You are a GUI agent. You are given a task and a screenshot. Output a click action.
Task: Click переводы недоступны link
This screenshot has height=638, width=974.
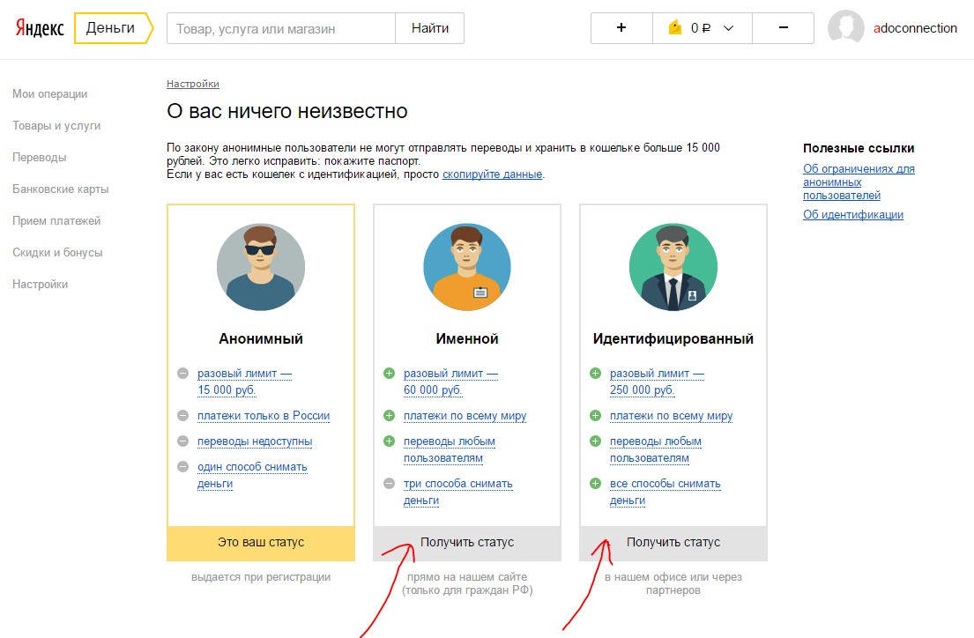tap(255, 441)
